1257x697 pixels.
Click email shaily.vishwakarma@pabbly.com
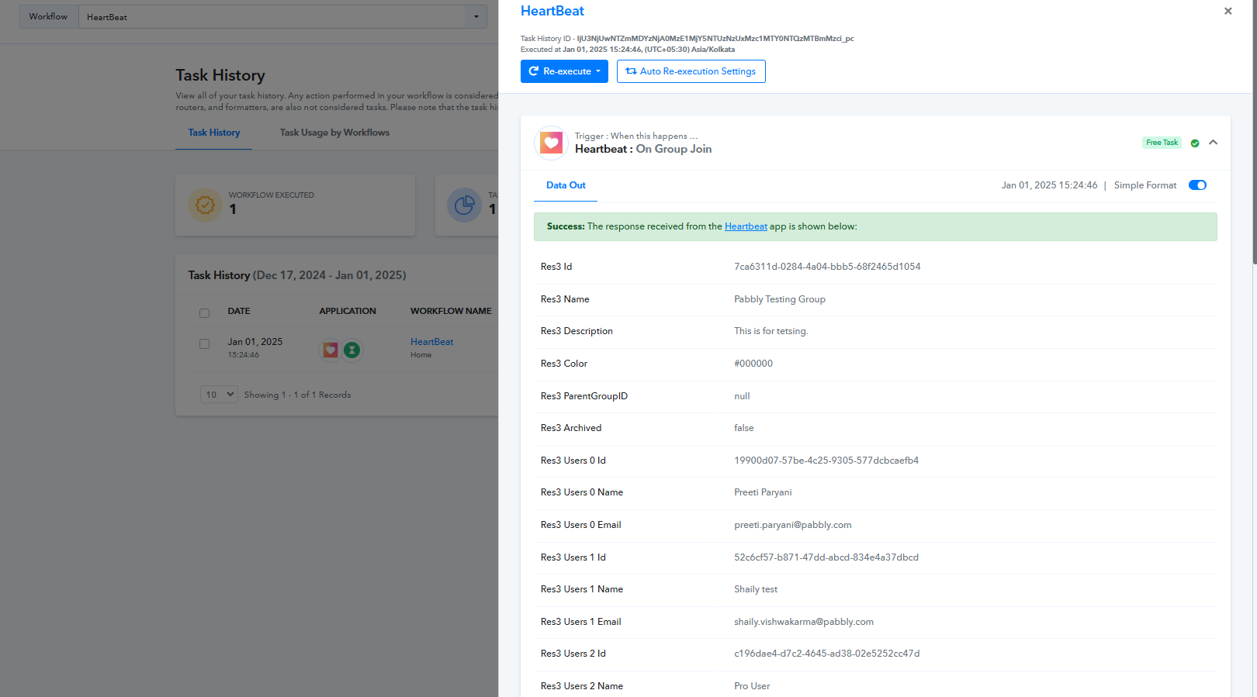[804, 622]
